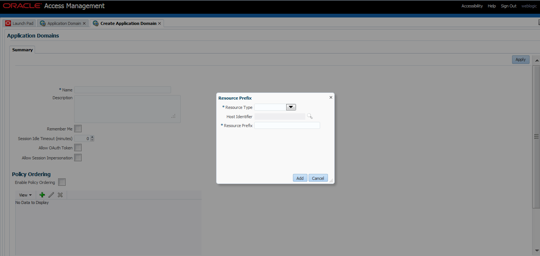Click the No Data to Display text
This screenshot has width=540, height=256.
pos(32,202)
